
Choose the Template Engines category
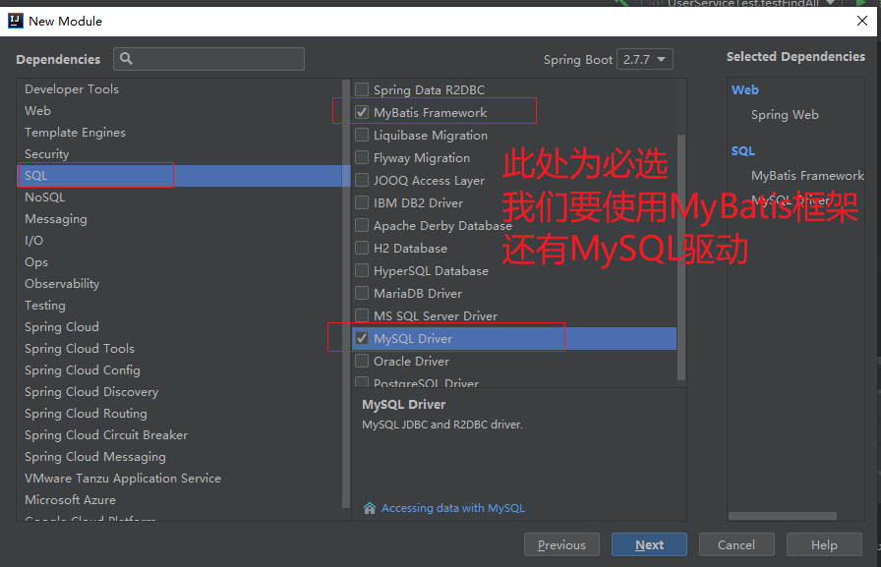tap(75, 133)
